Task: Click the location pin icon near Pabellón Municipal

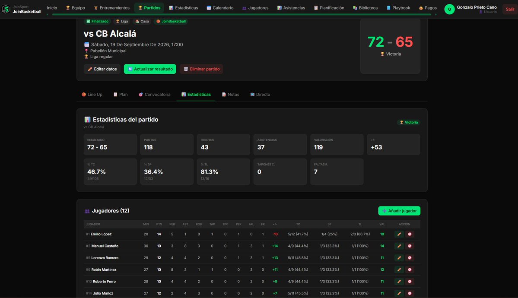Action: (x=86, y=51)
